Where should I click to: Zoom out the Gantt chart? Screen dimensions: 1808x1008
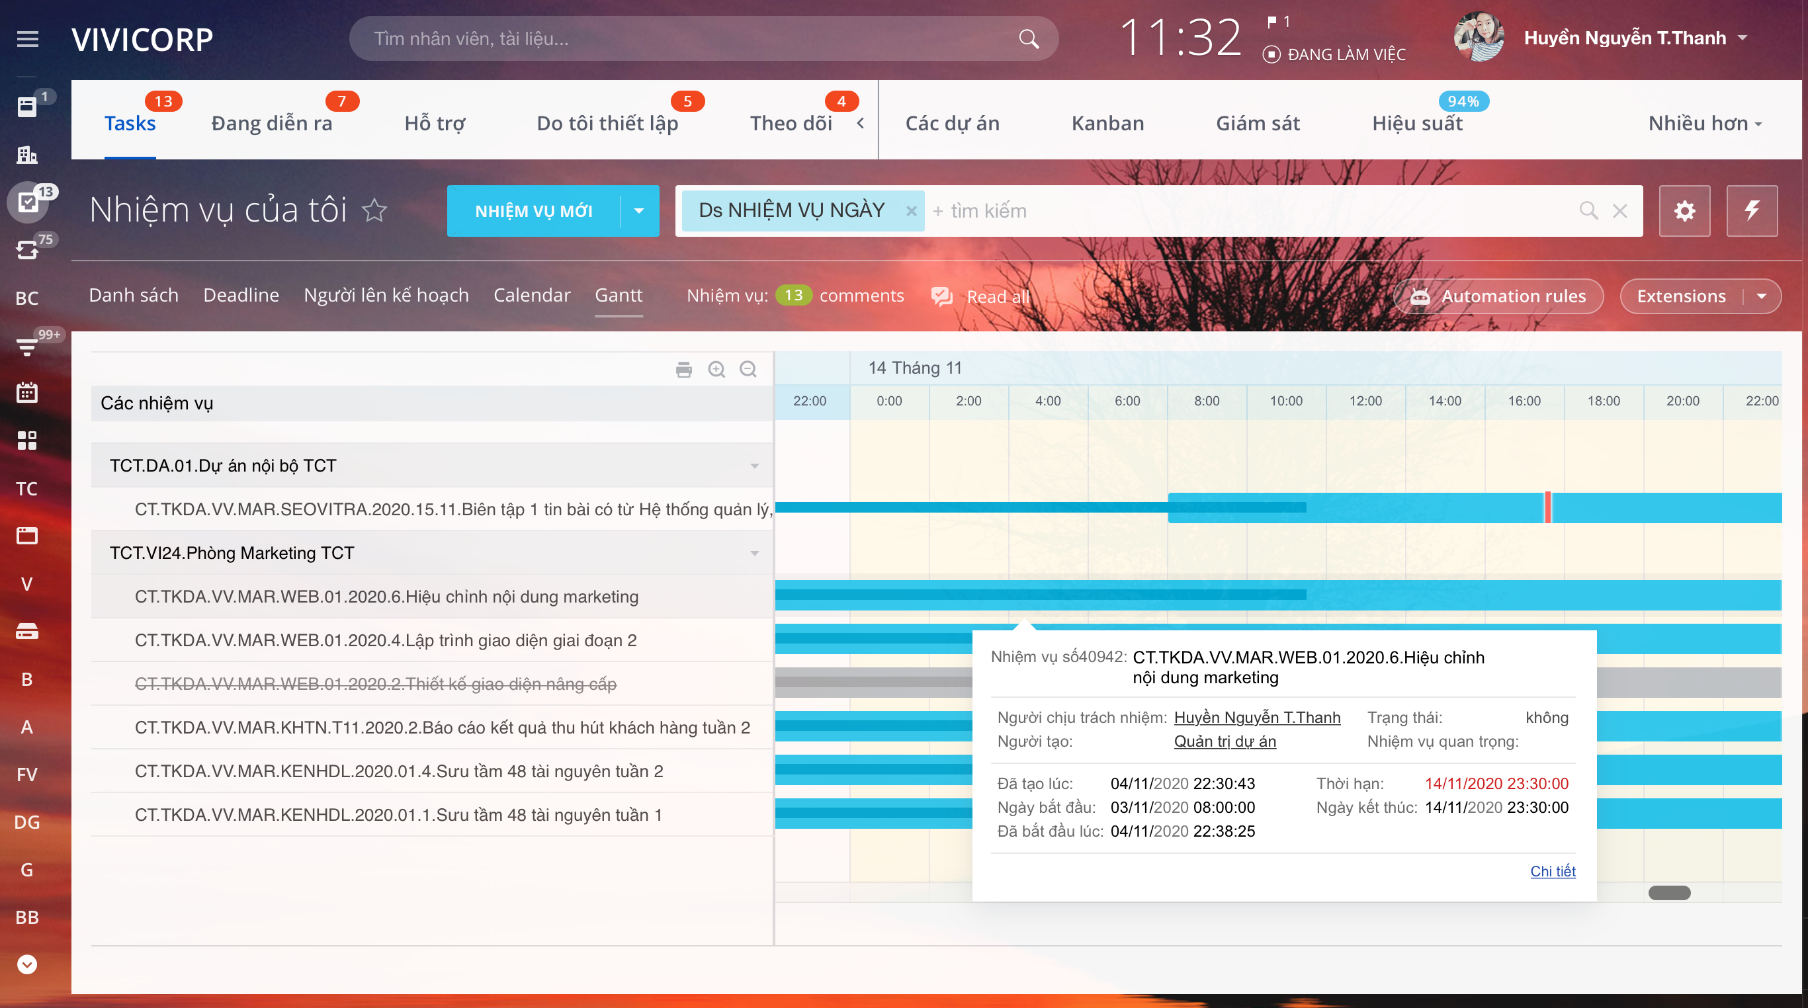click(748, 369)
